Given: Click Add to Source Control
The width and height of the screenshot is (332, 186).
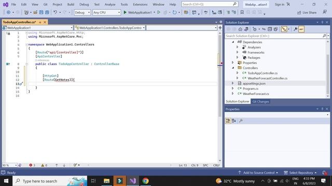Looking at the screenshot, I should point(258,173).
